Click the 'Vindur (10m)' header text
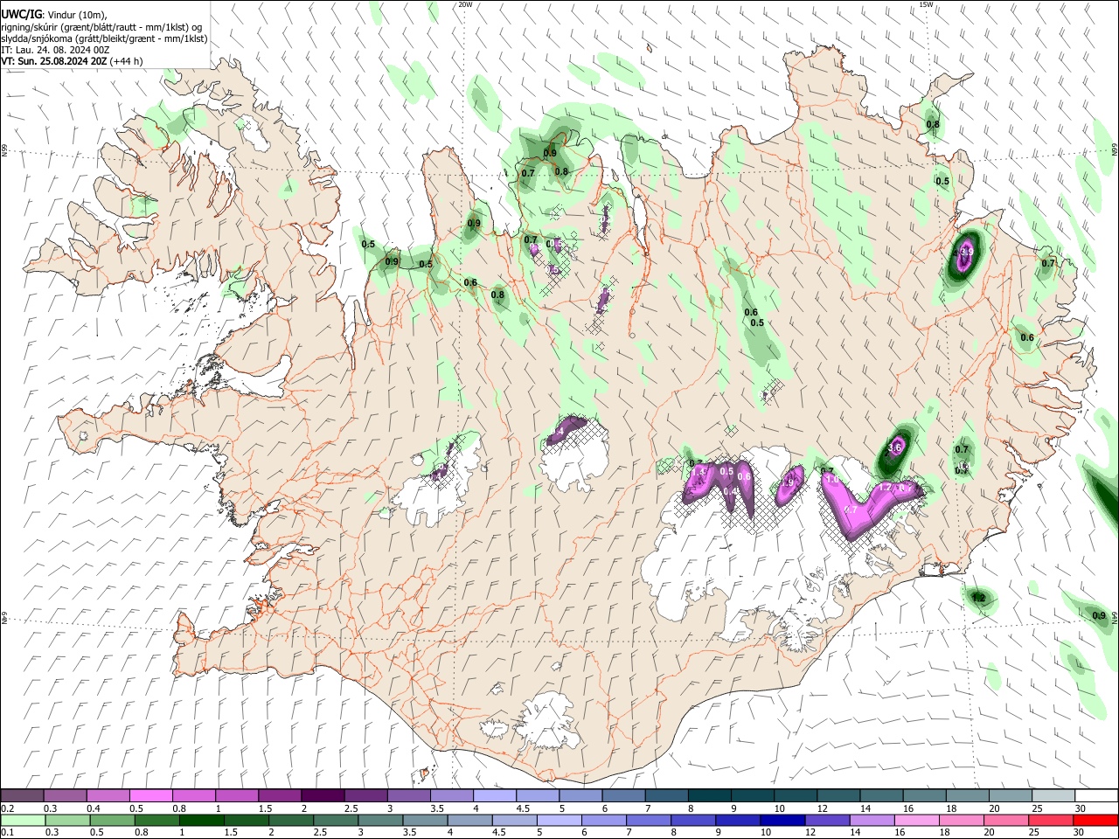1119x839 pixels. point(77,15)
